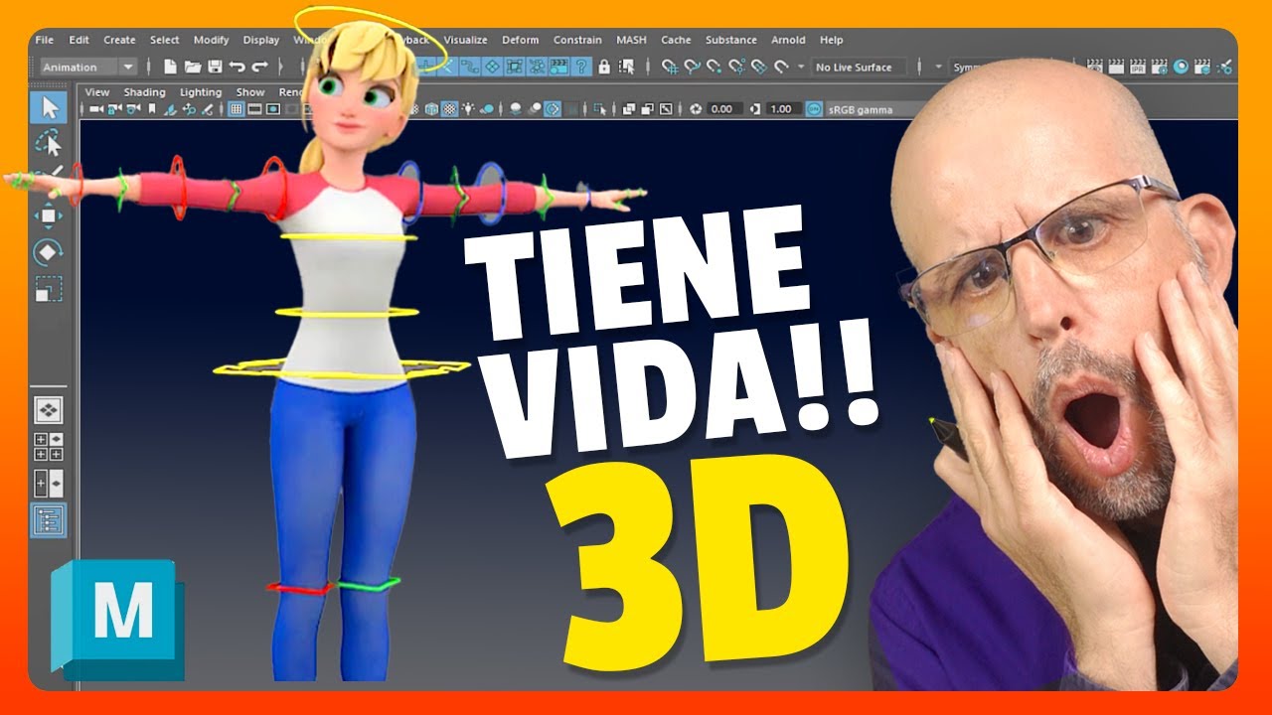Screen dimensions: 1272x715
Task: Toggle make live magnet icon
Action: (x=781, y=67)
